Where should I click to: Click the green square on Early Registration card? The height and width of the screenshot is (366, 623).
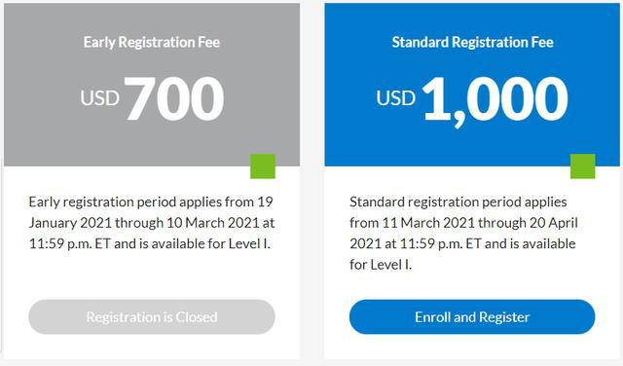tap(263, 166)
